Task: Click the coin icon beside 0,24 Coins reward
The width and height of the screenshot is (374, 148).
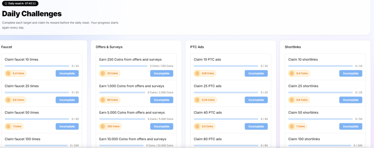Action: [197, 100]
